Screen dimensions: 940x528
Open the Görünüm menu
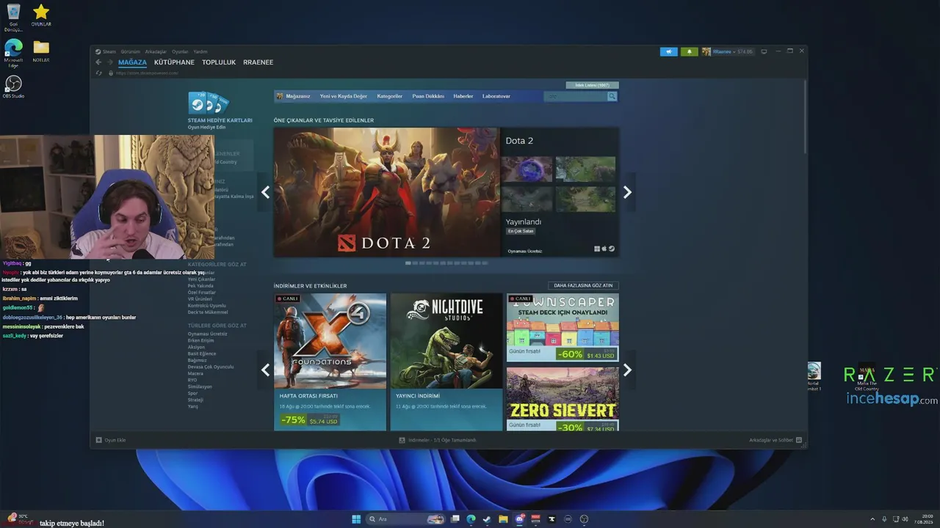click(x=131, y=51)
